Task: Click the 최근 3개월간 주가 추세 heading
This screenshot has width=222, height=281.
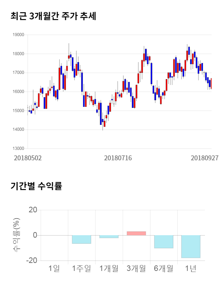Action: click(53, 16)
